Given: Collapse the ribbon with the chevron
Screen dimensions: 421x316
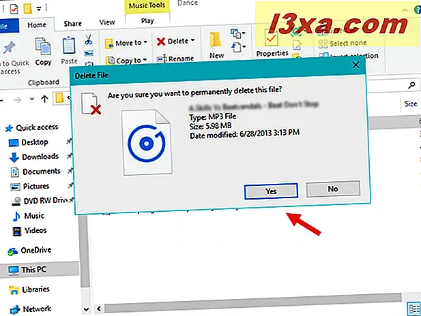Looking at the screenshot, I should [405, 10].
